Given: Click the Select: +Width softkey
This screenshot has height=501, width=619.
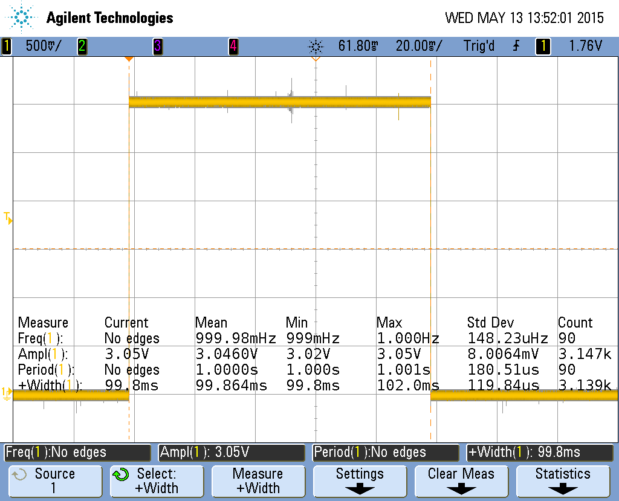Looking at the screenshot, I should coord(157,481).
